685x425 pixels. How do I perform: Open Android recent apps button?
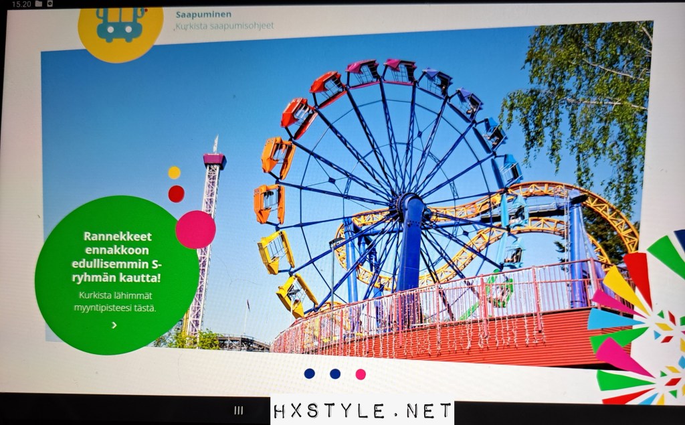point(239,411)
